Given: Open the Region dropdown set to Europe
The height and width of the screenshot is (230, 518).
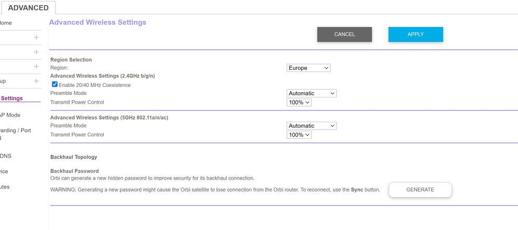Looking at the screenshot, I should pyautogui.click(x=309, y=68).
